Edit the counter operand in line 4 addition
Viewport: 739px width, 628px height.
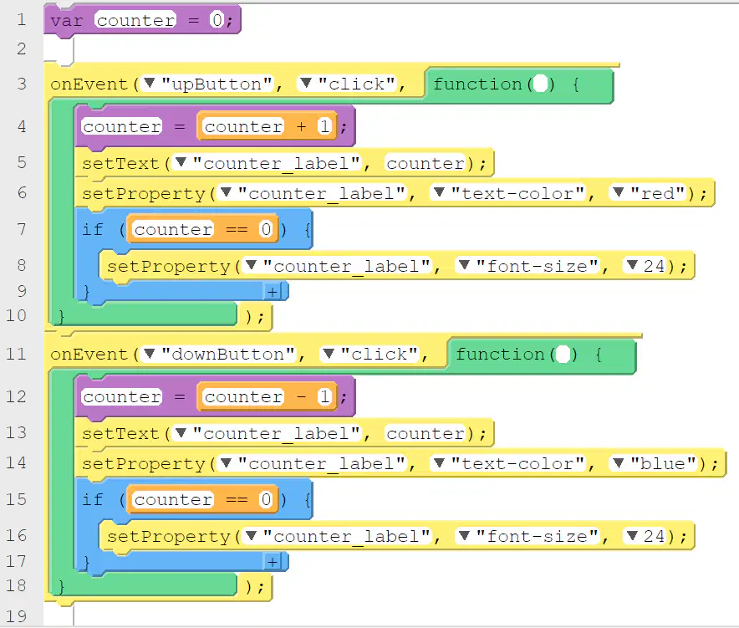pyautogui.click(x=243, y=126)
